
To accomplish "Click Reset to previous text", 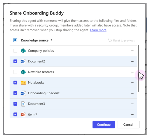I will point(124,40).
